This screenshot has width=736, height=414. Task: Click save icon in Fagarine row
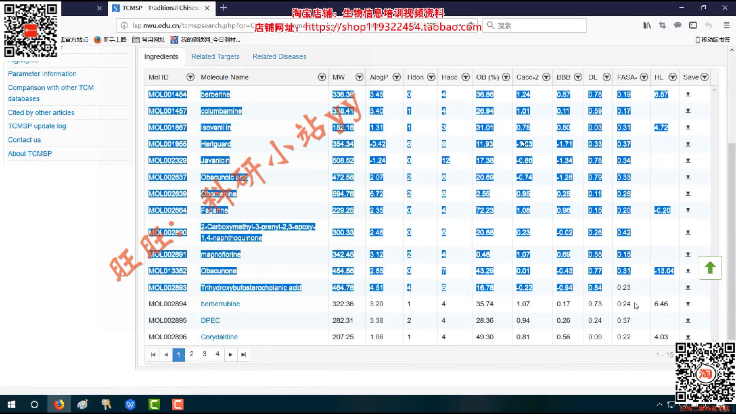688,210
